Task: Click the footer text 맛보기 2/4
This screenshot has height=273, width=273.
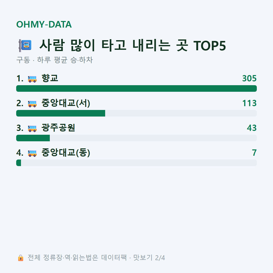Action: tap(149, 258)
